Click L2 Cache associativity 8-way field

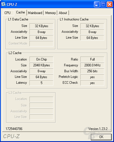pyautogui.click(x=41, y=71)
